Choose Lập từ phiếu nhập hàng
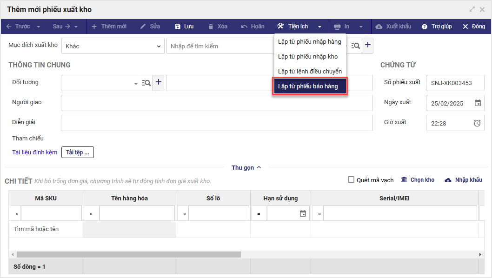492x278 pixels. pyautogui.click(x=310, y=42)
